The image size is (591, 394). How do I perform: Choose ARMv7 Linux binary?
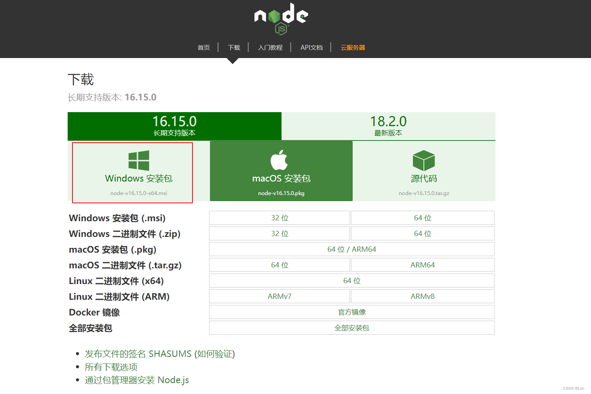279,296
